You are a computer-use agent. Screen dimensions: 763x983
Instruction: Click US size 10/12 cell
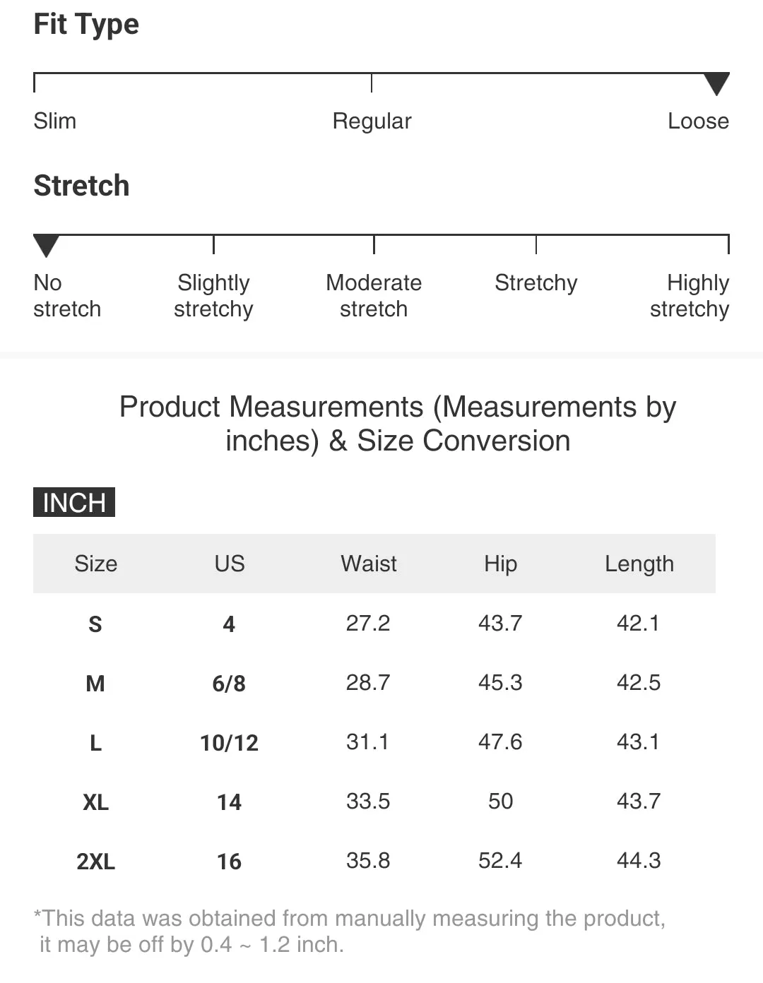click(229, 742)
